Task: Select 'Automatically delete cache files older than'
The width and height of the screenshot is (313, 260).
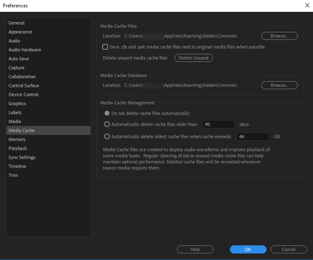Action: click(107, 124)
